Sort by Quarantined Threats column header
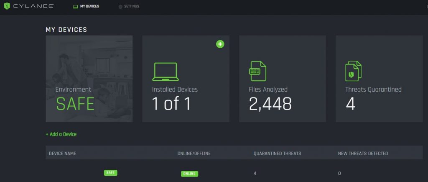 coord(278,154)
